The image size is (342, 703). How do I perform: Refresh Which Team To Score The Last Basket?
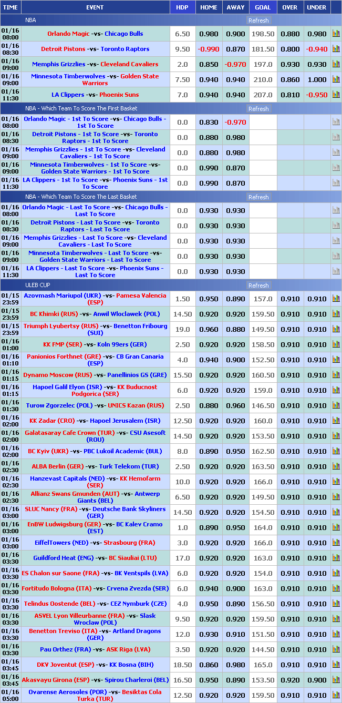[x=258, y=197]
